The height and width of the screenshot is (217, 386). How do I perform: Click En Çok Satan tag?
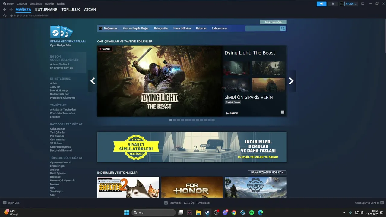[x=233, y=102]
